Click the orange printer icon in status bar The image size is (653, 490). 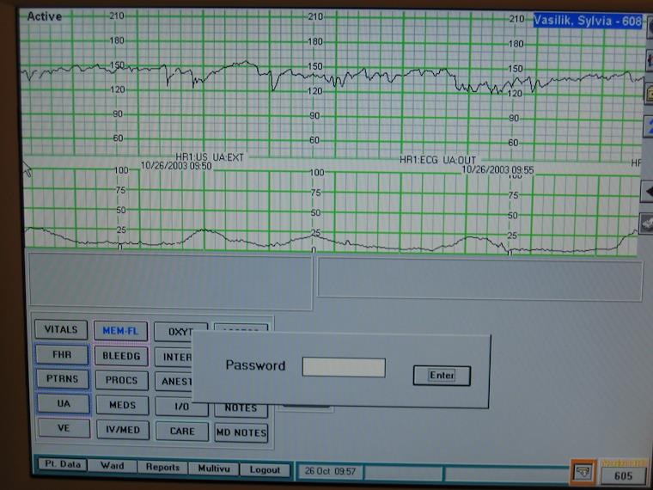coord(584,472)
